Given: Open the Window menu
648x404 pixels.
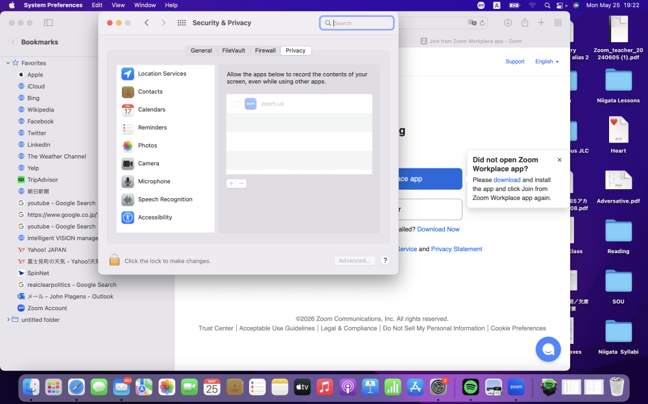Looking at the screenshot, I should point(145,5).
